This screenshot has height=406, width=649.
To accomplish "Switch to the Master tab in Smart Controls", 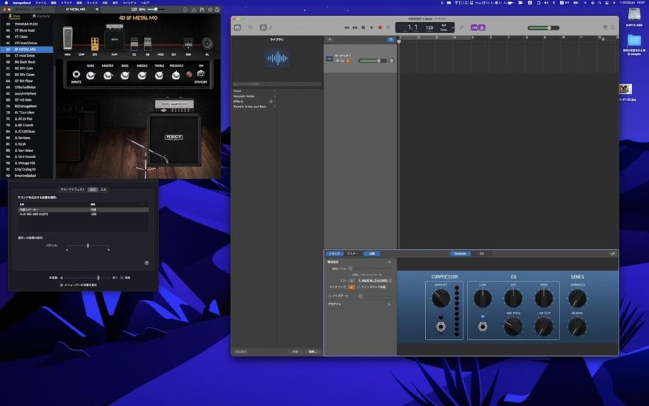I will pyautogui.click(x=352, y=254).
